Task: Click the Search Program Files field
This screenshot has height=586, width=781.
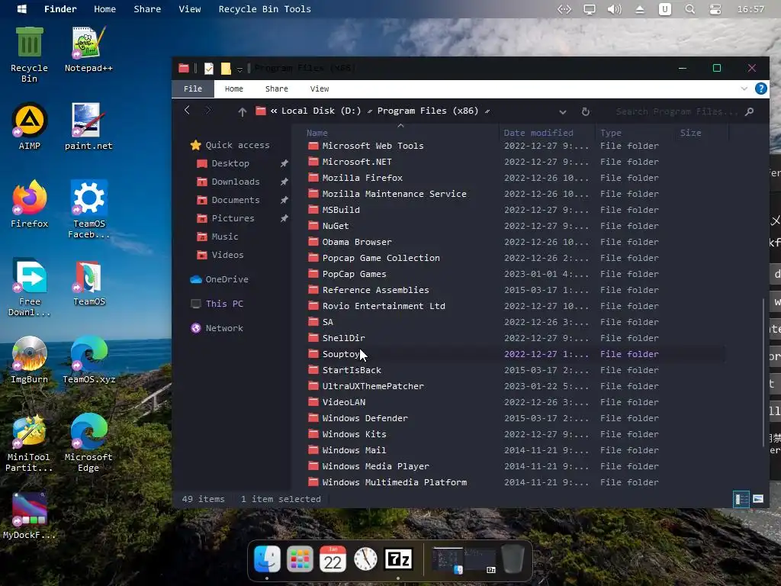Action: [677, 111]
